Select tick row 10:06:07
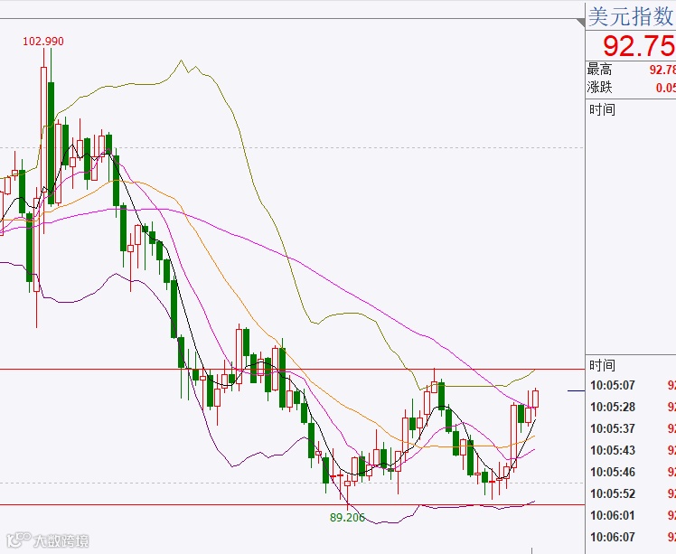This screenshot has height=554, width=676. [631, 537]
